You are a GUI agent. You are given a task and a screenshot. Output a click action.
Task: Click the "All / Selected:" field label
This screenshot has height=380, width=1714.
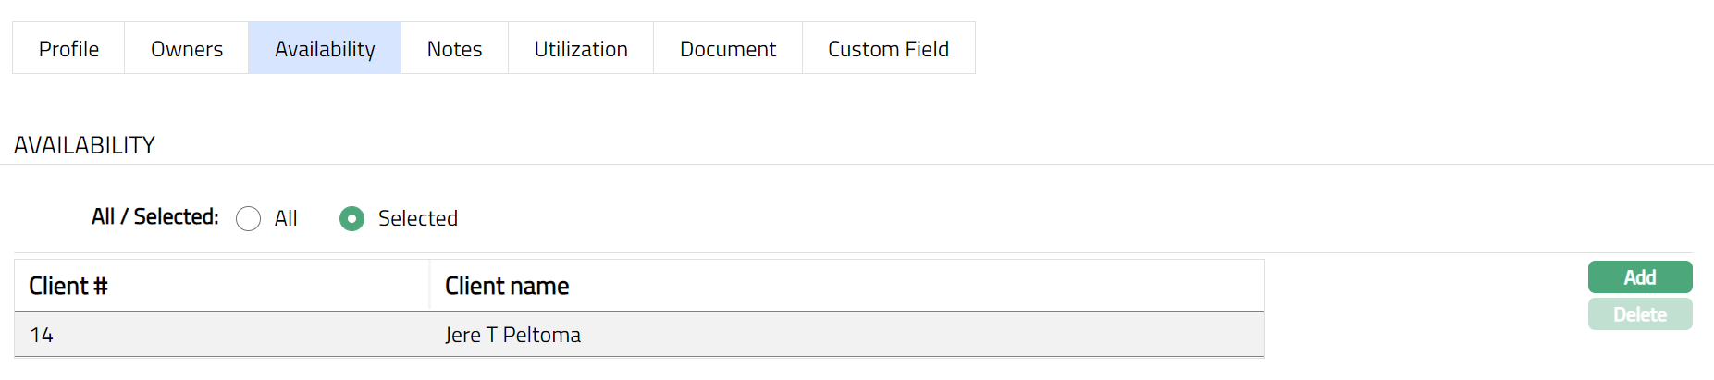coord(155,217)
